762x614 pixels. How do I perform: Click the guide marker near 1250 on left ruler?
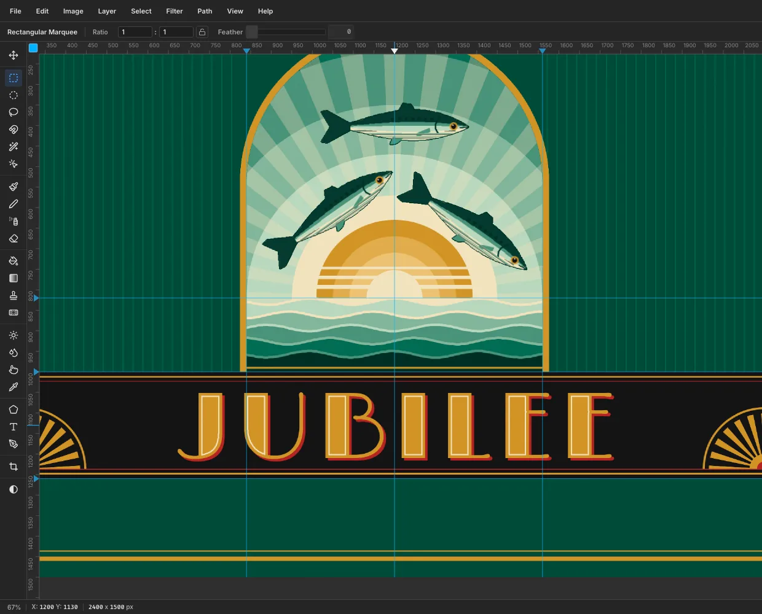pyautogui.click(x=36, y=478)
